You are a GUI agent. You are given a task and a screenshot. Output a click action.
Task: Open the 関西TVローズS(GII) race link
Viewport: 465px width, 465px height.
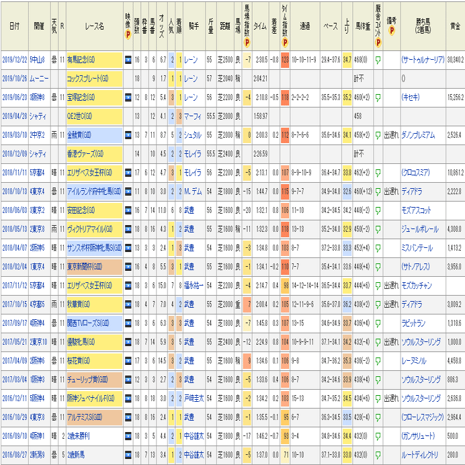[88, 323]
